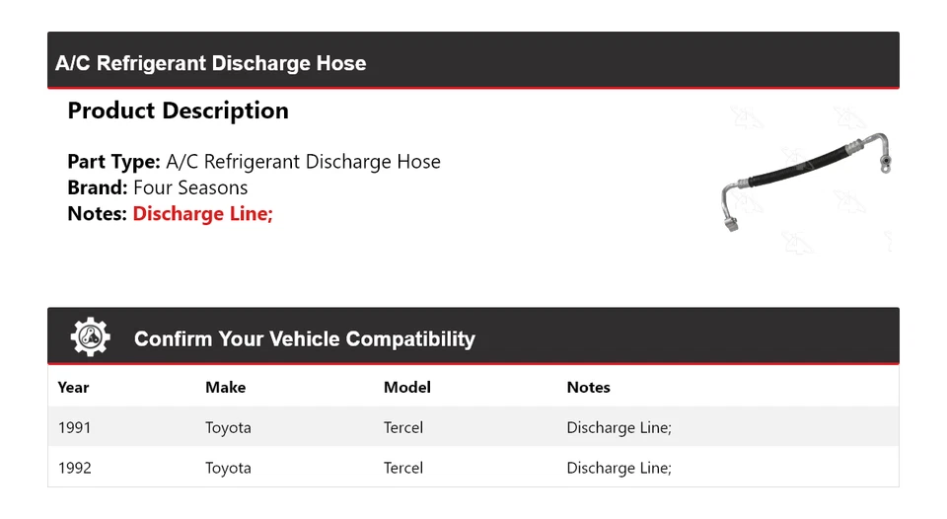
Task: Sort by the Year column header
Action: 73,388
